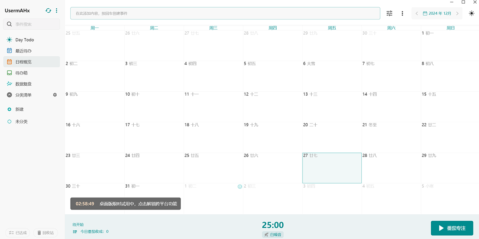
Task: Click the sync refresh icon beside username
Action: pos(48,11)
